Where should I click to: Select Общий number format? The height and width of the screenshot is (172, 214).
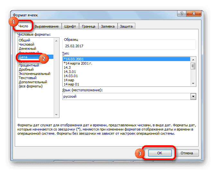tap(36, 40)
